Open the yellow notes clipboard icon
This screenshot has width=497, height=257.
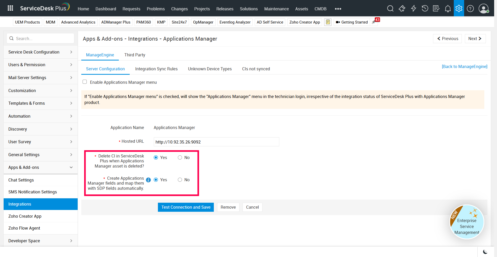328,22
